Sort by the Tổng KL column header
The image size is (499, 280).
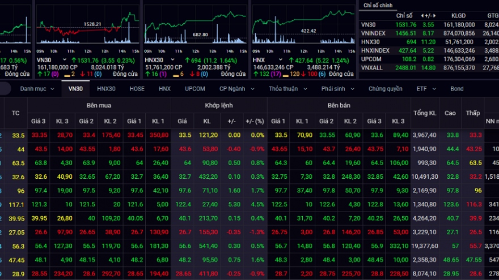click(x=424, y=113)
